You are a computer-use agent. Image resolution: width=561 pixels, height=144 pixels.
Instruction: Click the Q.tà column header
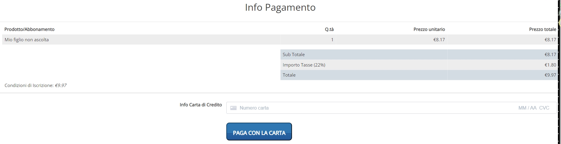[329, 29]
